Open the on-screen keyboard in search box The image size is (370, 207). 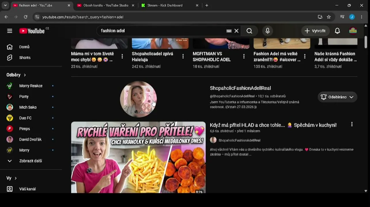point(229,31)
